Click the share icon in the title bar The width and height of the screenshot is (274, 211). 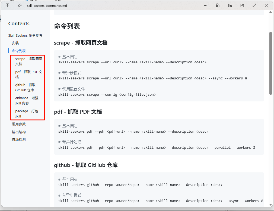[x=242, y=5]
